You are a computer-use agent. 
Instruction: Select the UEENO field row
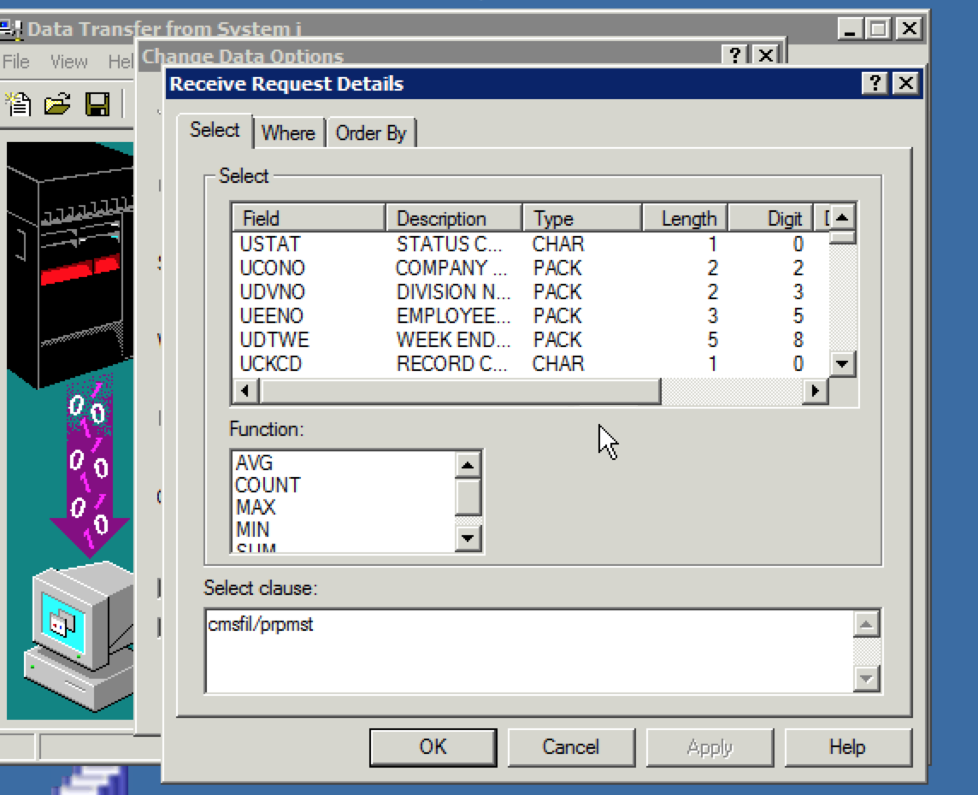[272, 316]
